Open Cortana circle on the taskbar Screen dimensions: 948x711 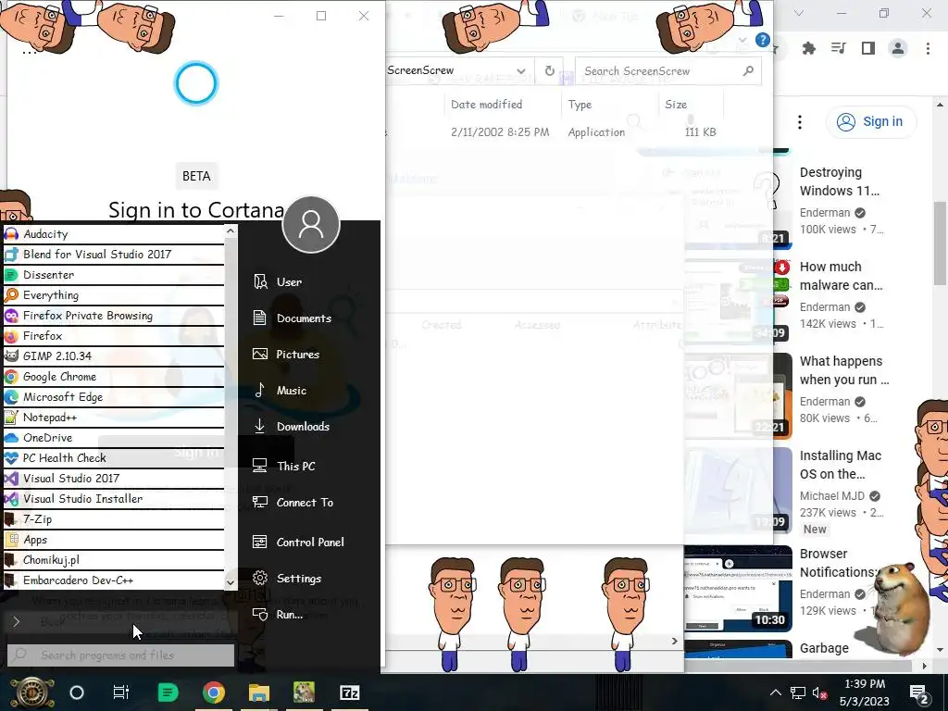[77, 692]
